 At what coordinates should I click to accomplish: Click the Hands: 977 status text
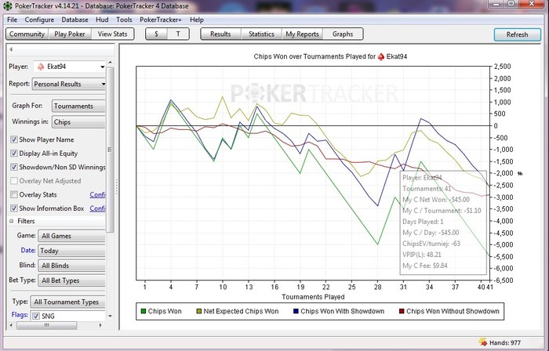pyautogui.click(x=505, y=342)
